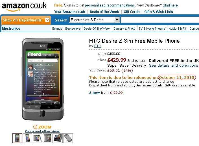Viewport: 199px width, 146px height.
Task: Click the orange ZOOM magnifier icon
Action: tap(35, 127)
